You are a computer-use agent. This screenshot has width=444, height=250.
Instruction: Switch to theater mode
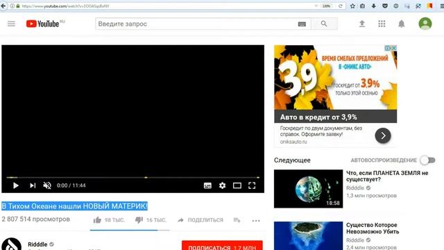pos(237,185)
